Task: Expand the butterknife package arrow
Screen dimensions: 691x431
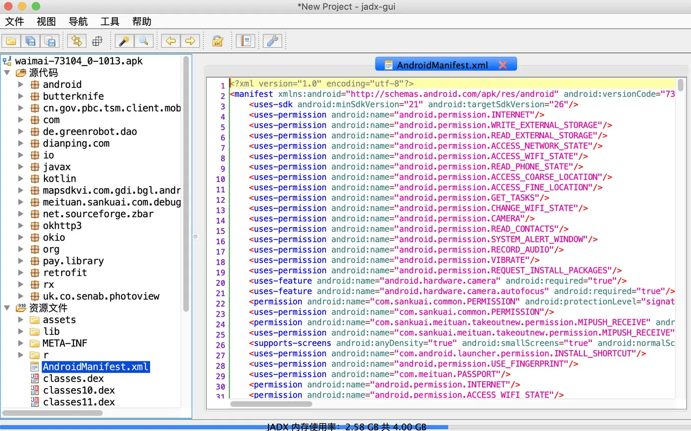Action: 21,96
